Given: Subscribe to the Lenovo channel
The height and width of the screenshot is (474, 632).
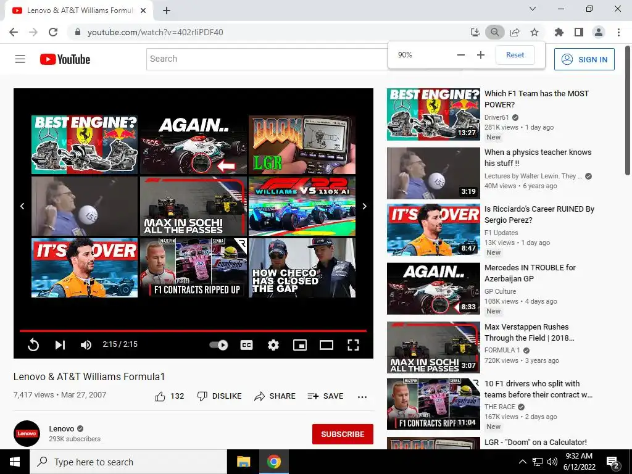Looking at the screenshot, I should point(343,434).
